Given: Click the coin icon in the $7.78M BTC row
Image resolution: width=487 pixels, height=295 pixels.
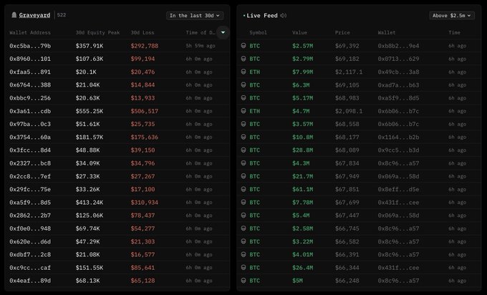Looking at the screenshot, I should click(x=243, y=202).
